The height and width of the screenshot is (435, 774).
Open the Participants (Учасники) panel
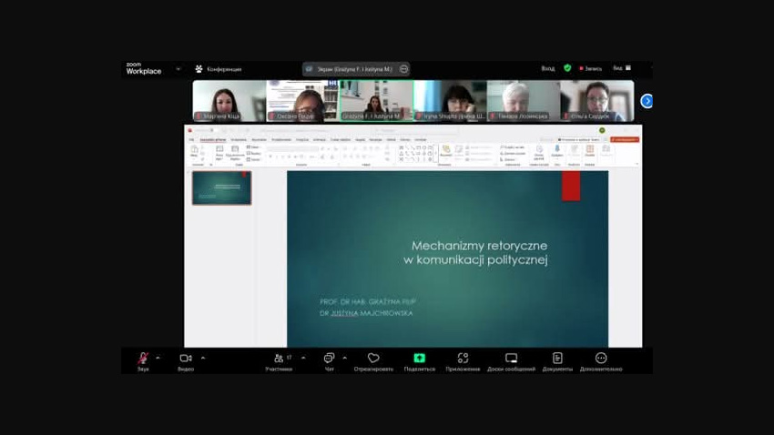tap(279, 359)
